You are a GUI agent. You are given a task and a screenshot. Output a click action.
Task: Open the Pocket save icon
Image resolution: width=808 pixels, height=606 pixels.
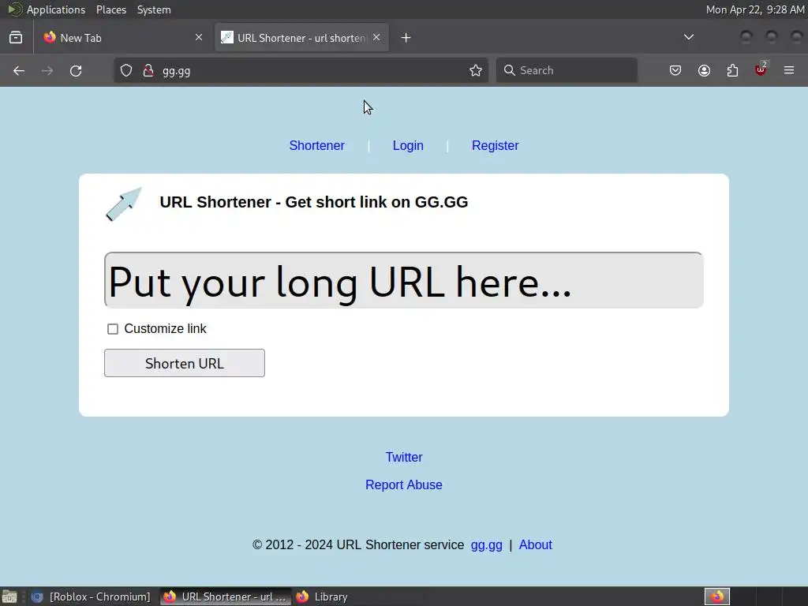point(675,70)
